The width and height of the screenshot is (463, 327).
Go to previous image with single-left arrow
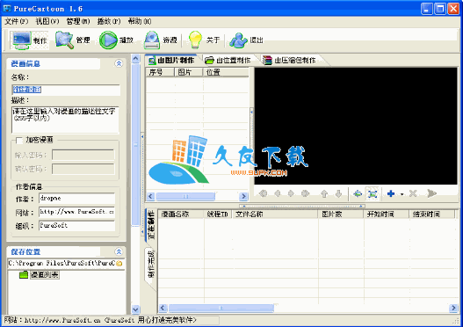pos(278,193)
